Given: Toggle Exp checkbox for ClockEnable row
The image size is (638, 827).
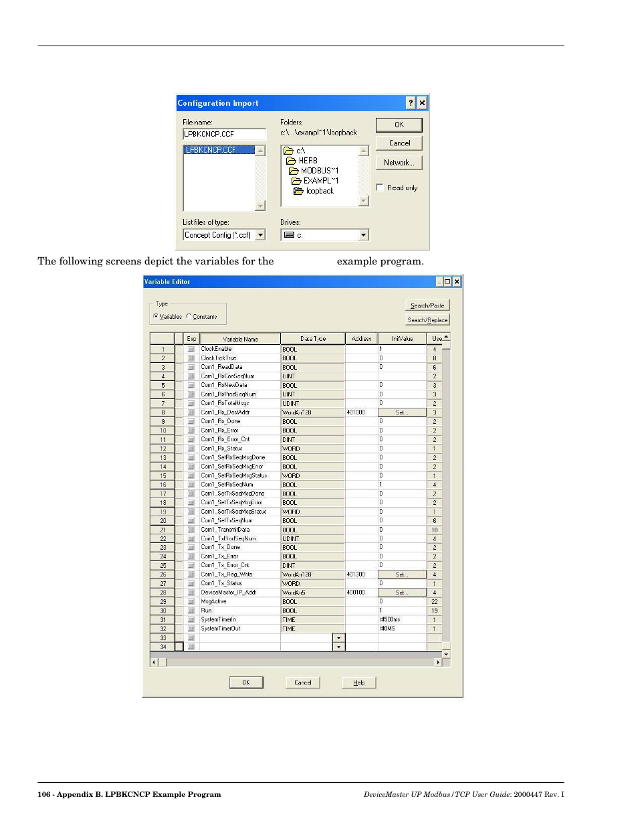Looking at the screenshot, I should [191, 349].
